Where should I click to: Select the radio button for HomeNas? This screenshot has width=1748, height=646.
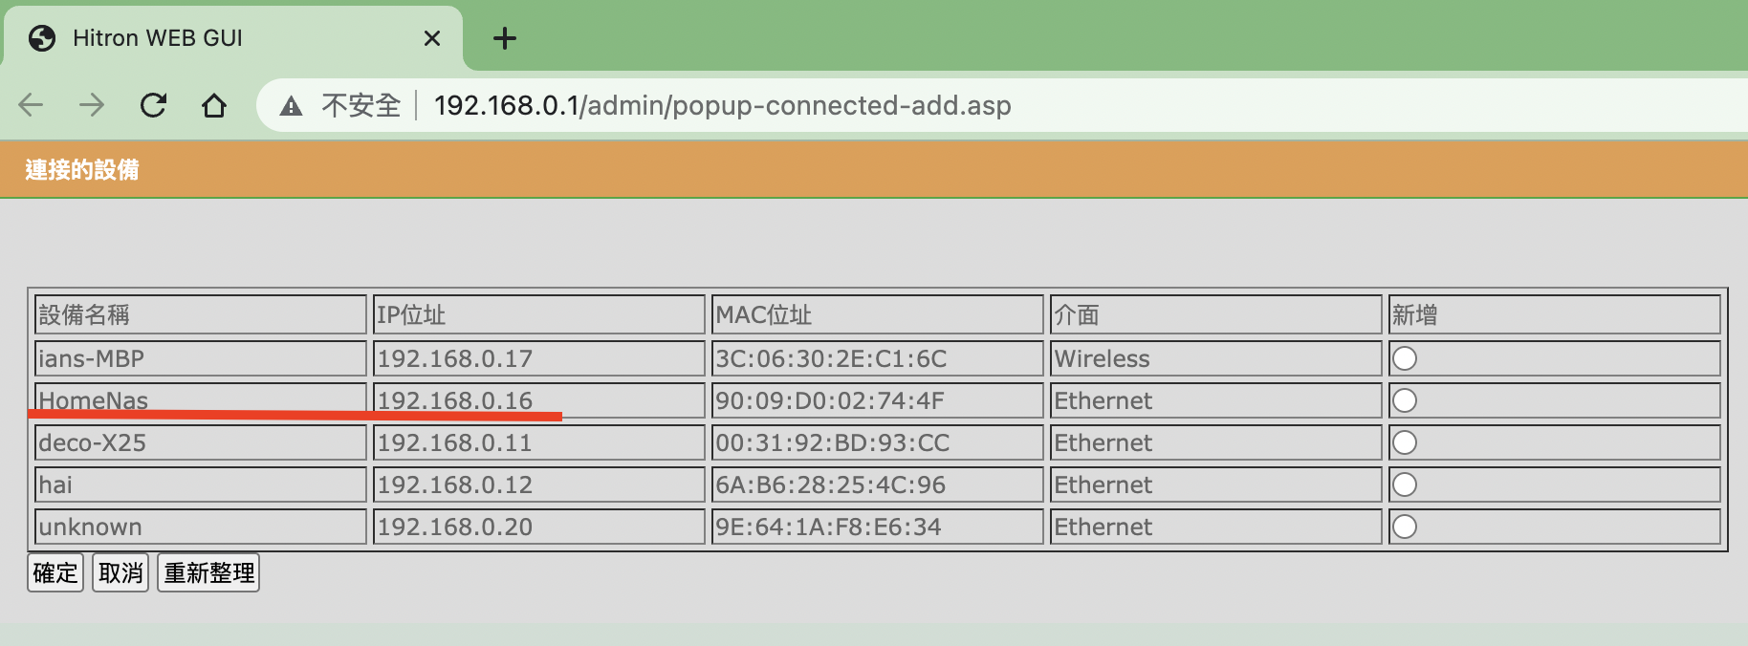click(x=1405, y=400)
